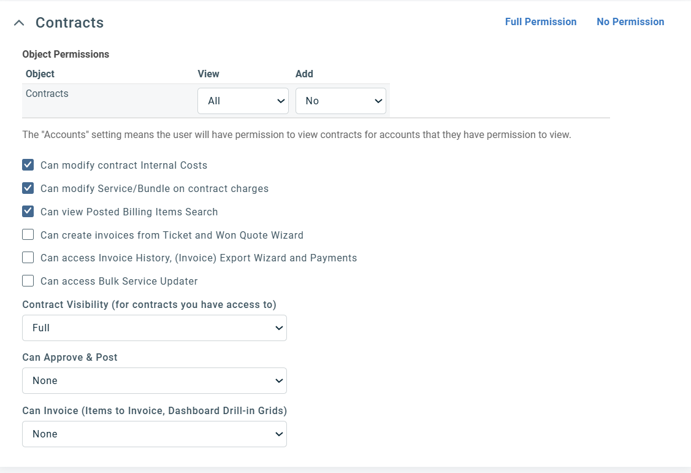Click the Add column header
691x473 pixels.
pyautogui.click(x=304, y=74)
